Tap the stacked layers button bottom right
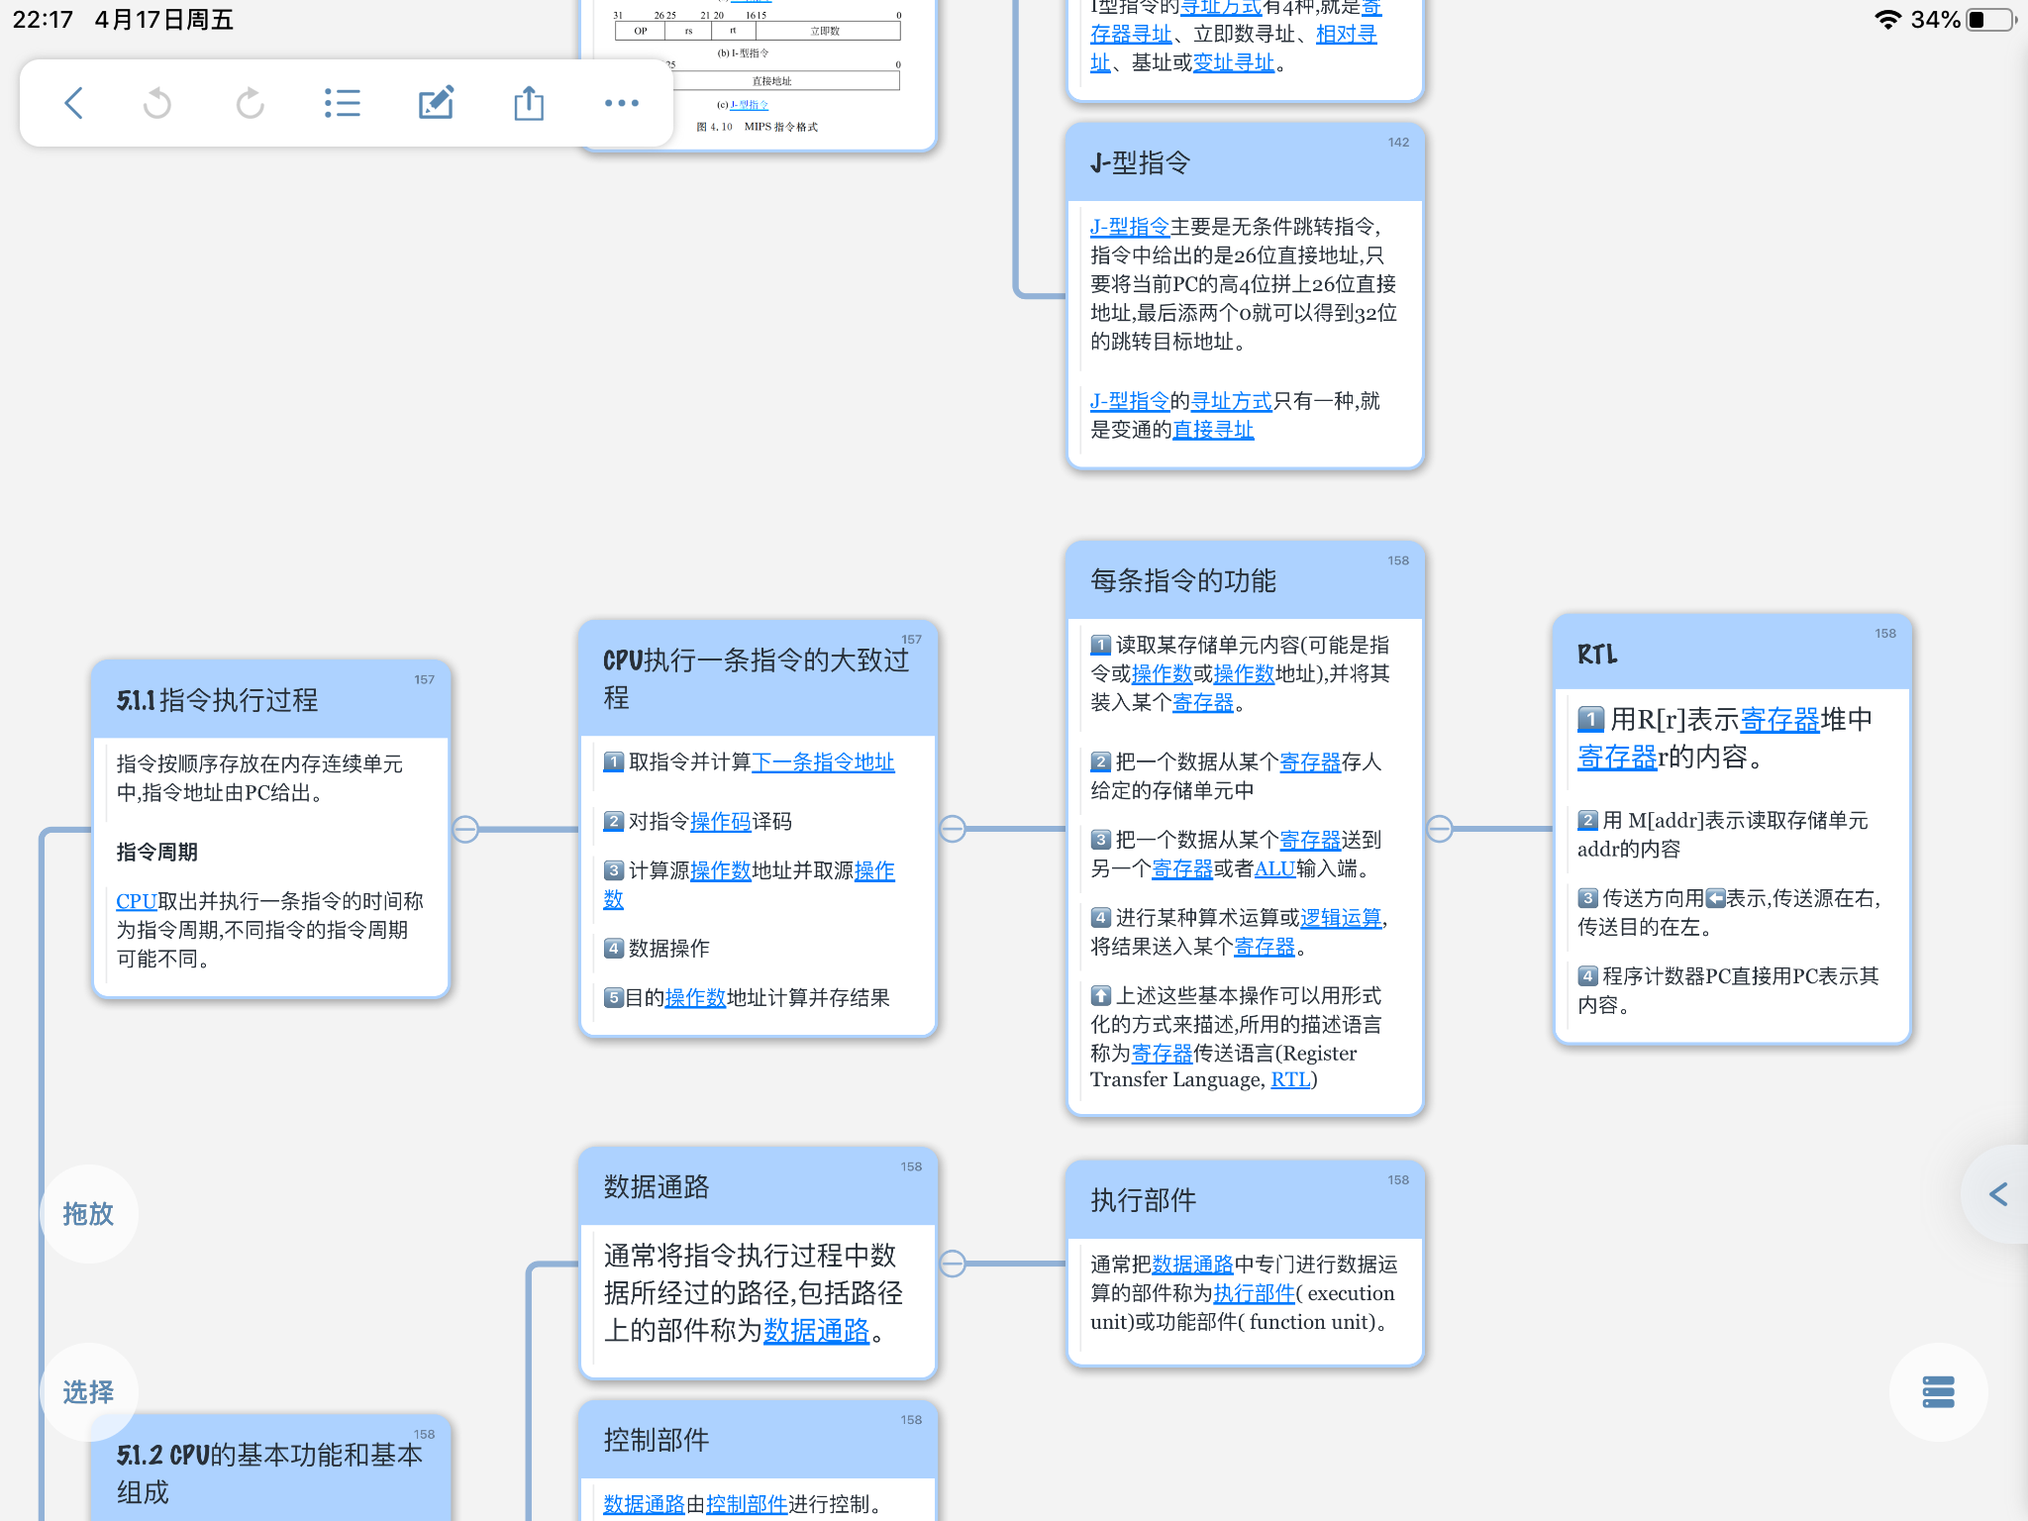 click(1938, 1391)
